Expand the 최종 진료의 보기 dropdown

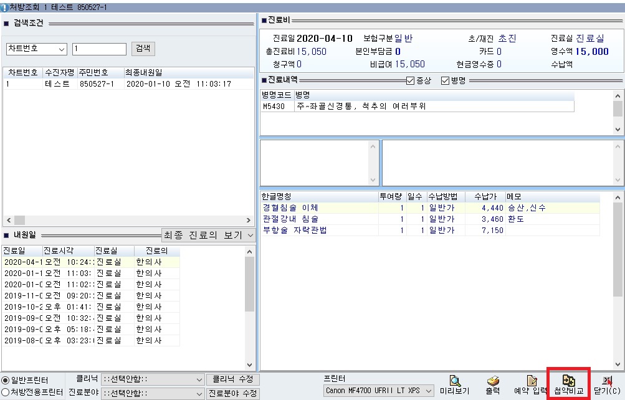pyautogui.click(x=249, y=235)
